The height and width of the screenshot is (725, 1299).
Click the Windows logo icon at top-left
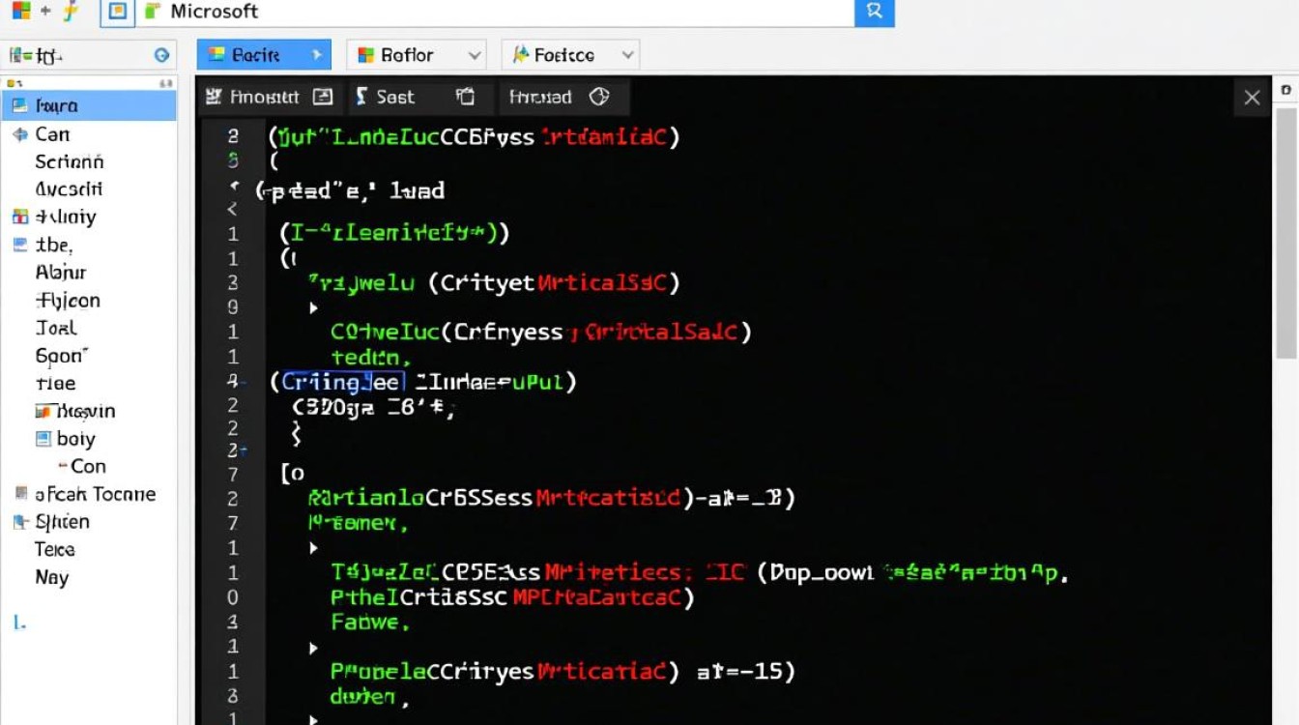[21, 12]
